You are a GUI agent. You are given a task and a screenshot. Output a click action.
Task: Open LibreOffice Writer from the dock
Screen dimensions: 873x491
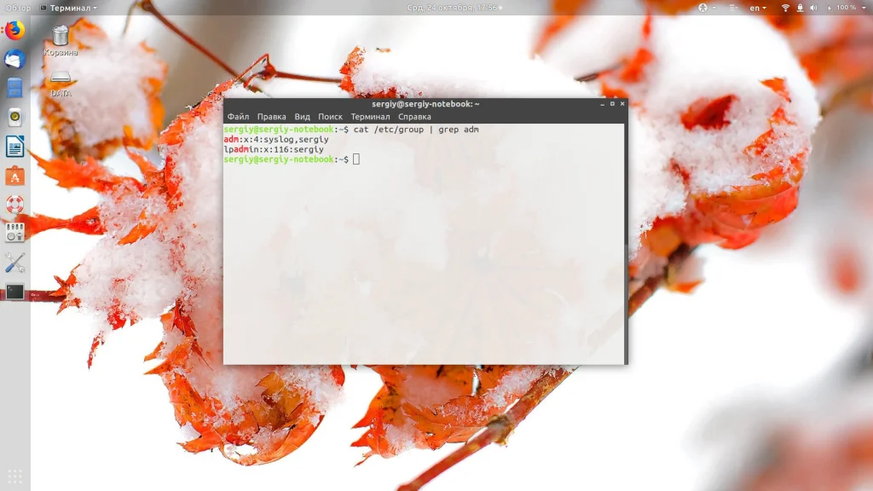click(15, 147)
